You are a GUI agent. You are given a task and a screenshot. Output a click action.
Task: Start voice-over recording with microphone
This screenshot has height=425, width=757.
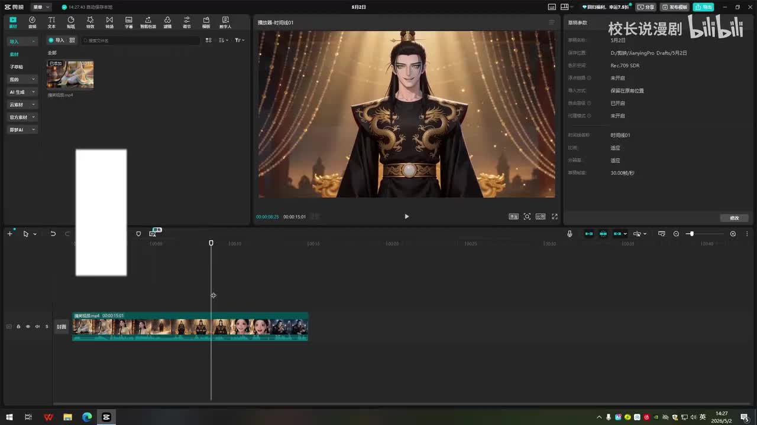tap(570, 234)
